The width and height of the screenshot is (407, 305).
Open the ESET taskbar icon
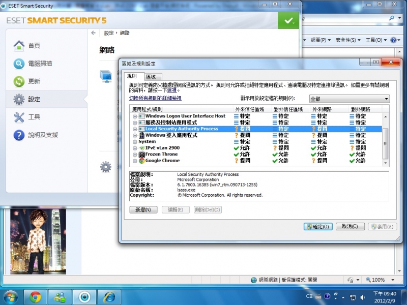(x=84, y=297)
